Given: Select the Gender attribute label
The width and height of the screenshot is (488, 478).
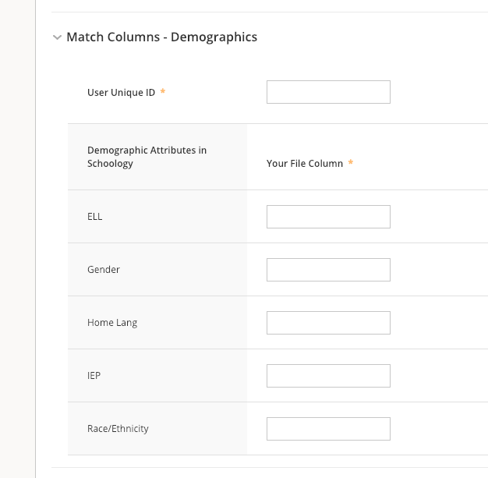Looking at the screenshot, I should (104, 270).
